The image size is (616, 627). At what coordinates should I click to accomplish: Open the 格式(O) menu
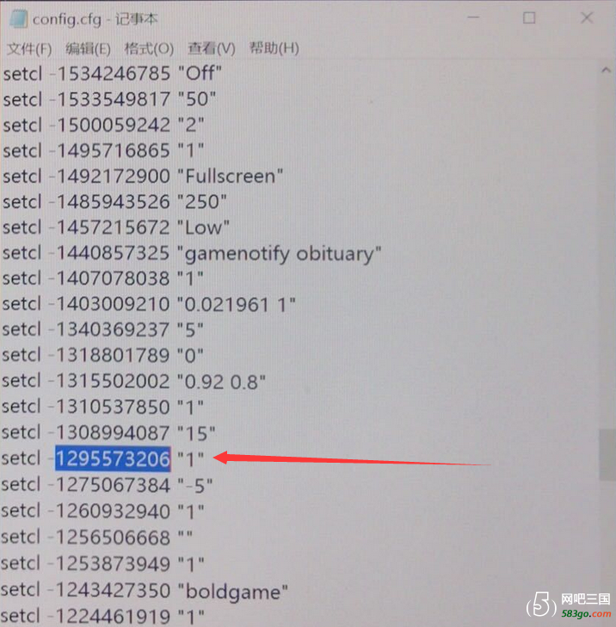point(149,49)
